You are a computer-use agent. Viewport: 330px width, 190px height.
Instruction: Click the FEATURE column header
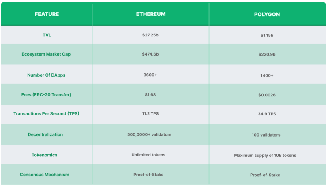[47, 14]
